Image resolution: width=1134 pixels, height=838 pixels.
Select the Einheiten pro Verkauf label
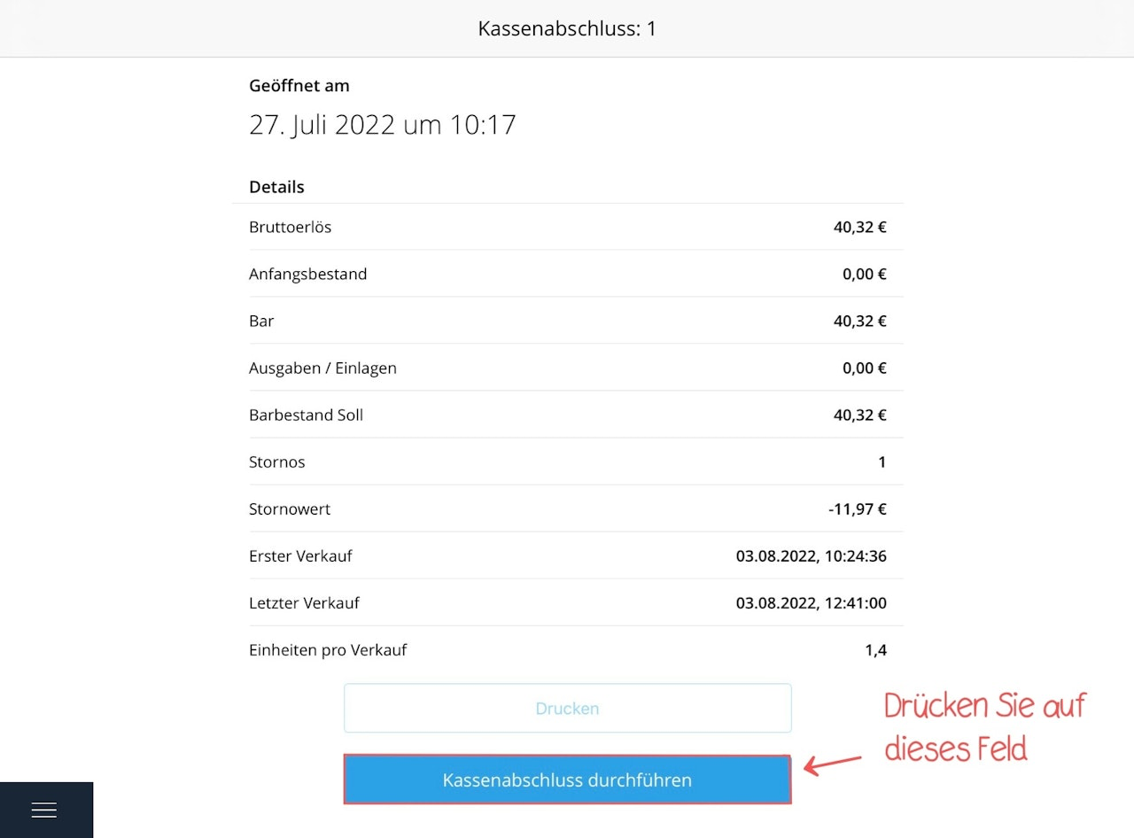[x=328, y=649]
